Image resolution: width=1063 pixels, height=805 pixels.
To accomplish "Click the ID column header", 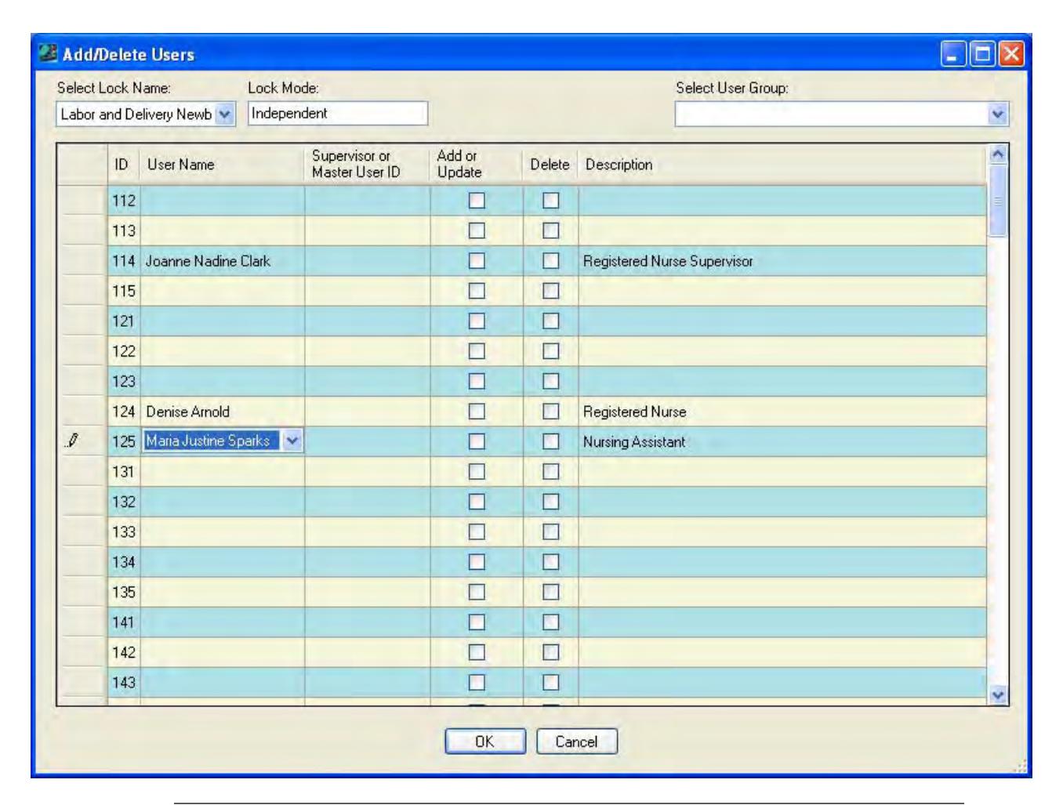I will [123, 165].
